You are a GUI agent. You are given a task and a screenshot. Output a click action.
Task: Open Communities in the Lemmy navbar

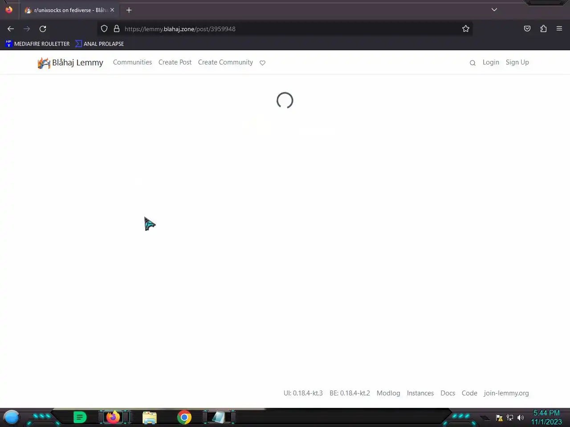pyautogui.click(x=132, y=62)
